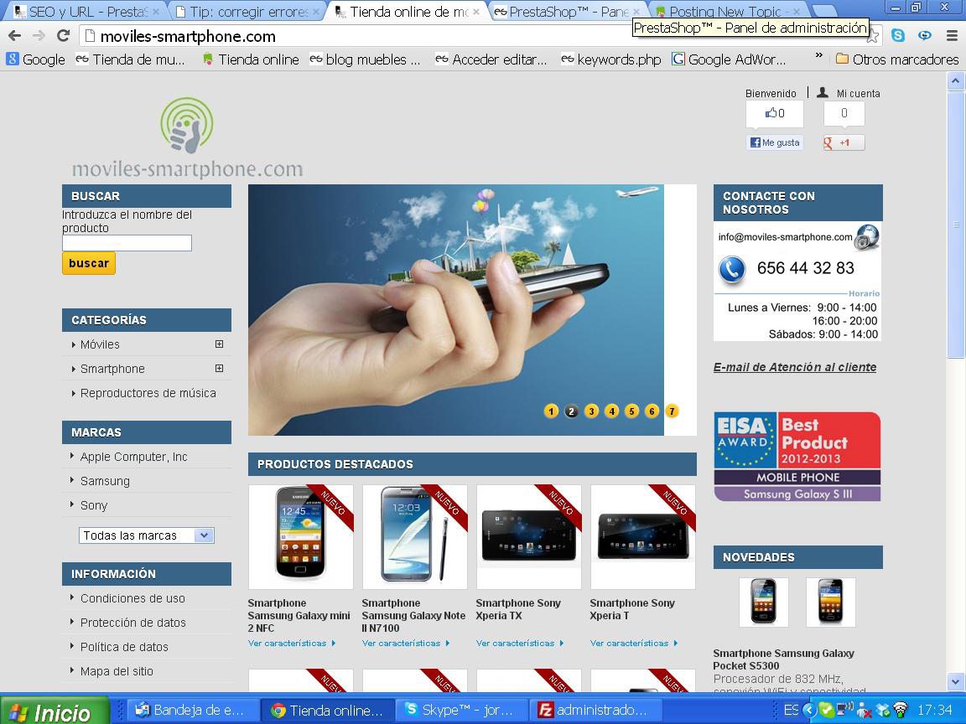Open Móviles category link
966x724 pixels.
[100, 344]
